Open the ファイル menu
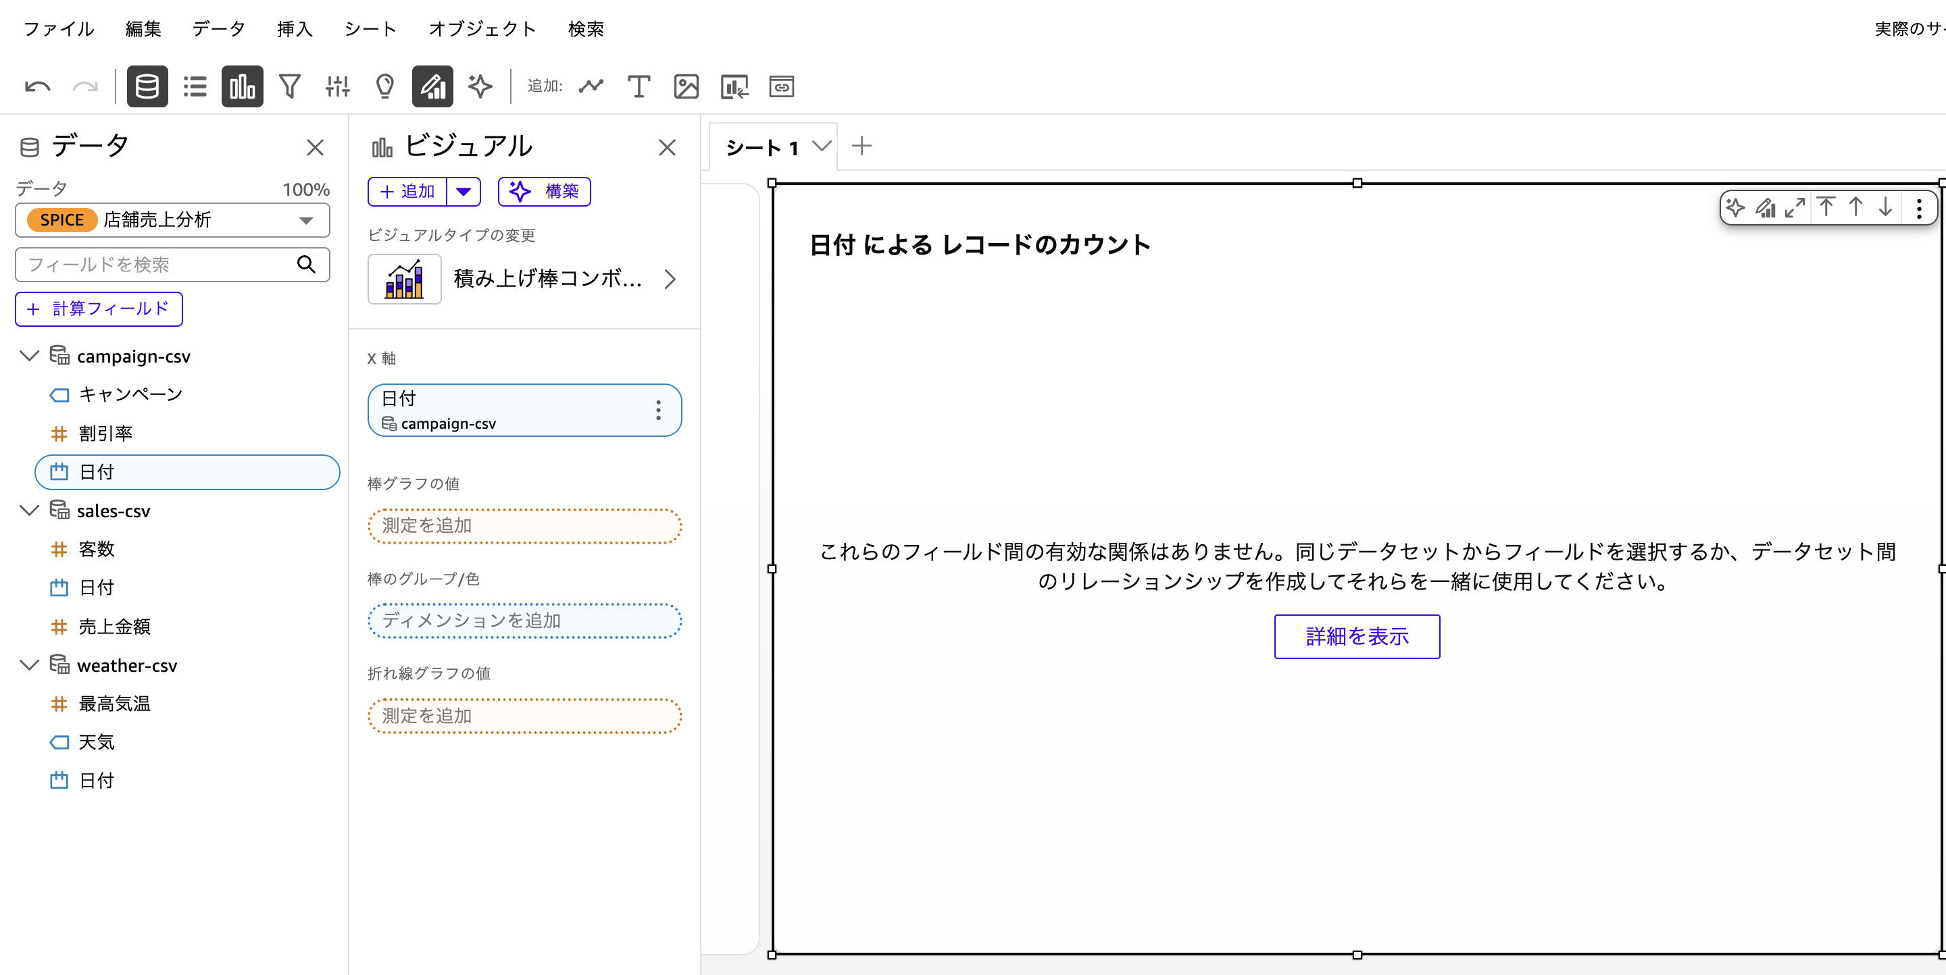The height and width of the screenshot is (975, 1946). [59, 28]
